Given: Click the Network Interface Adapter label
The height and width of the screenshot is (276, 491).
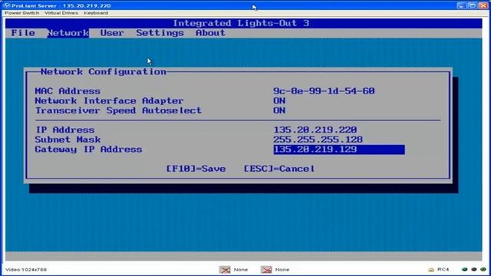Looking at the screenshot, I should tap(109, 100).
